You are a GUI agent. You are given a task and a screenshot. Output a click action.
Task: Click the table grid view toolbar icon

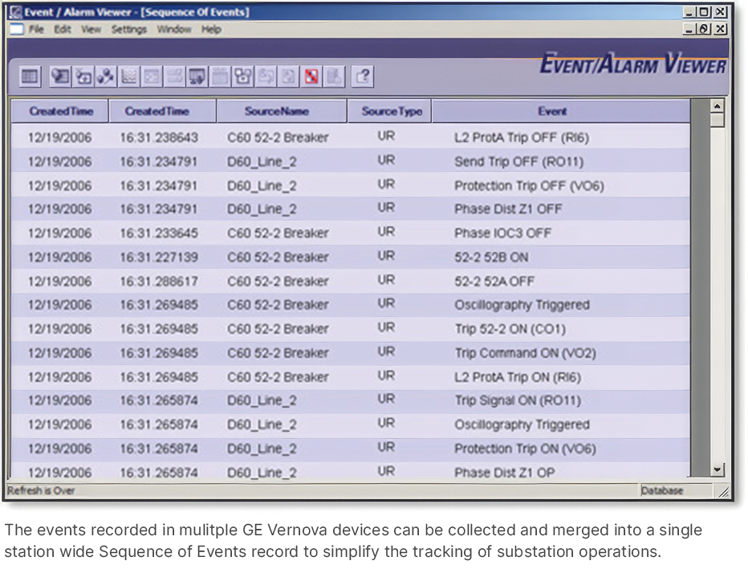pyautogui.click(x=30, y=76)
